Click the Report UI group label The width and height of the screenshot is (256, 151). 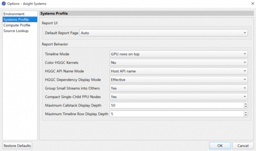click(x=50, y=23)
